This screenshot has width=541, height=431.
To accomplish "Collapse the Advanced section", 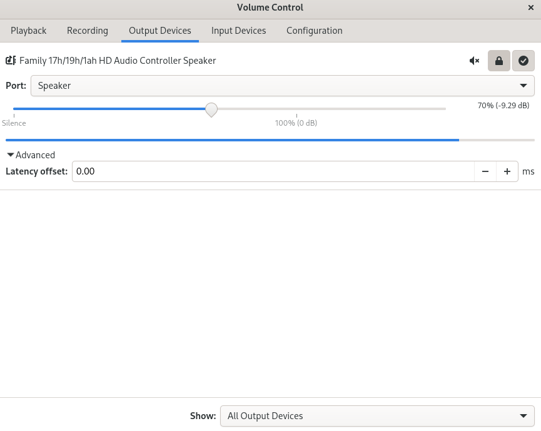I will pos(31,155).
